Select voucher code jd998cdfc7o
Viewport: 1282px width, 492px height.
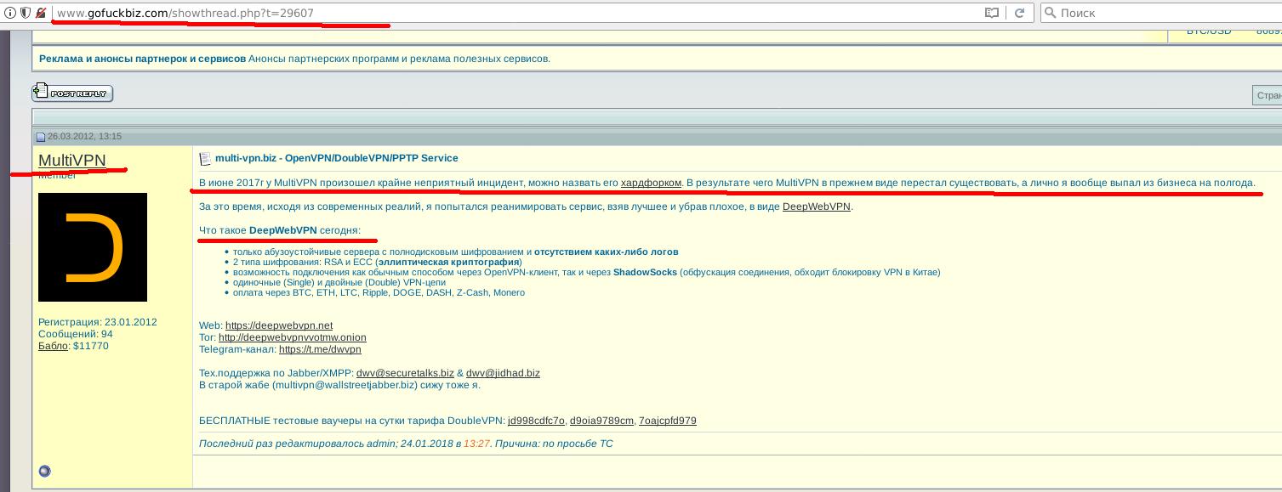point(536,421)
